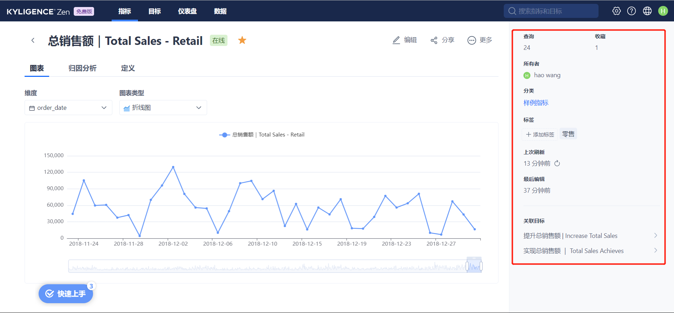Switch to the 指标 nav tab
Screen dimensions: 674x313
125,11
